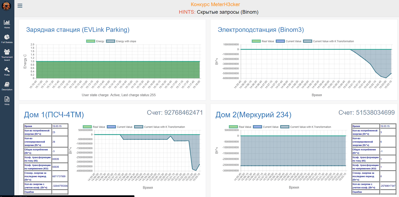Image resolution: width=399 pixels, height=197 pixels.
Task: Toggle K Transformation series in Дом 2 legend
Action: pos(305,127)
